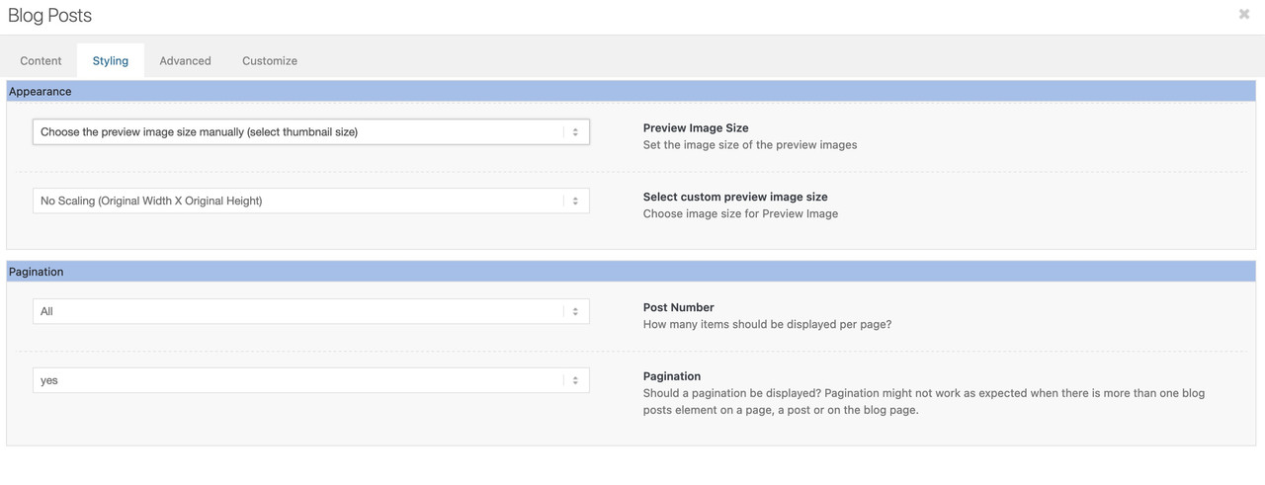
Task: Close the Blog Posts dialog with X
Action: tap(1244, 14)
